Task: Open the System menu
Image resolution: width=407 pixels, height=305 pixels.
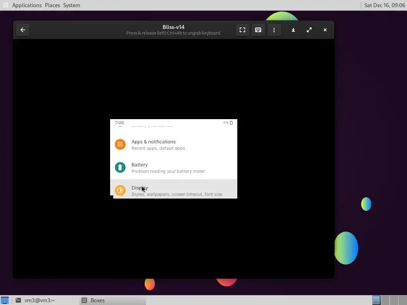Action: [72, 5]
